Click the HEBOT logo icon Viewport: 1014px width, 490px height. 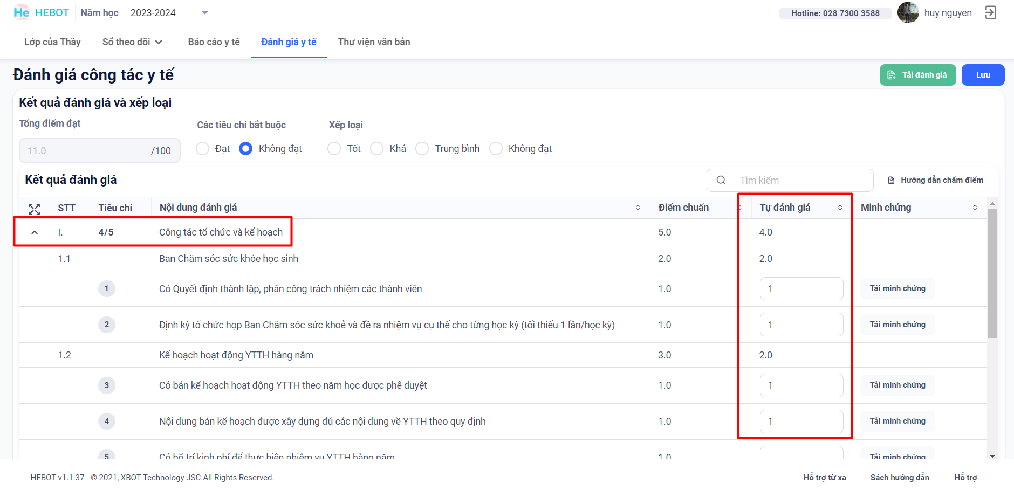pos(21,12)
